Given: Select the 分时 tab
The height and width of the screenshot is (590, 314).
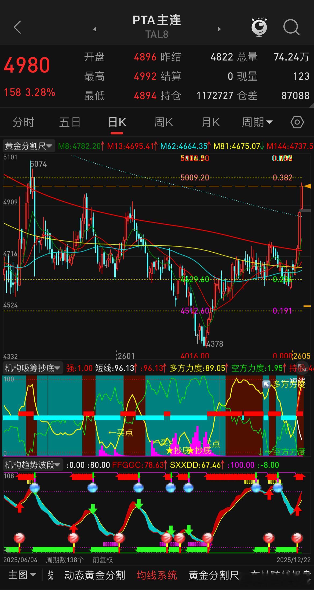Looking at the screenshot, I should 23,122.
